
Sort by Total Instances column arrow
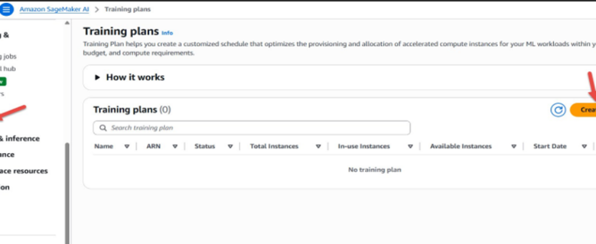pyautogui.click(x=319, y=146)
